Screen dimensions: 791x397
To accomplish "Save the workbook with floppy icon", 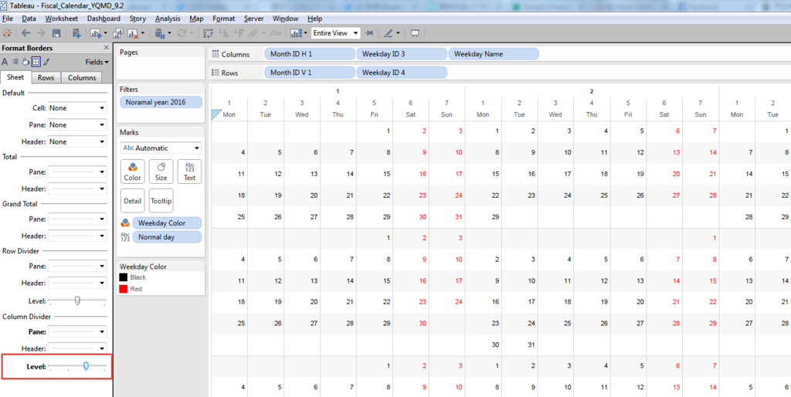I will click(56, 33).
